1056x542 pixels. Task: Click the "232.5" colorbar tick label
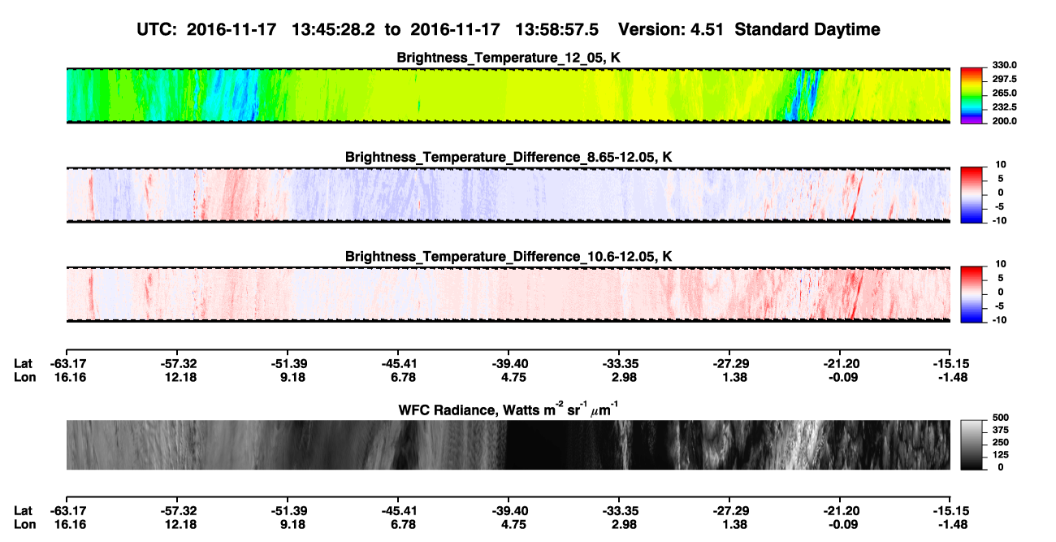pos(1005,106)
